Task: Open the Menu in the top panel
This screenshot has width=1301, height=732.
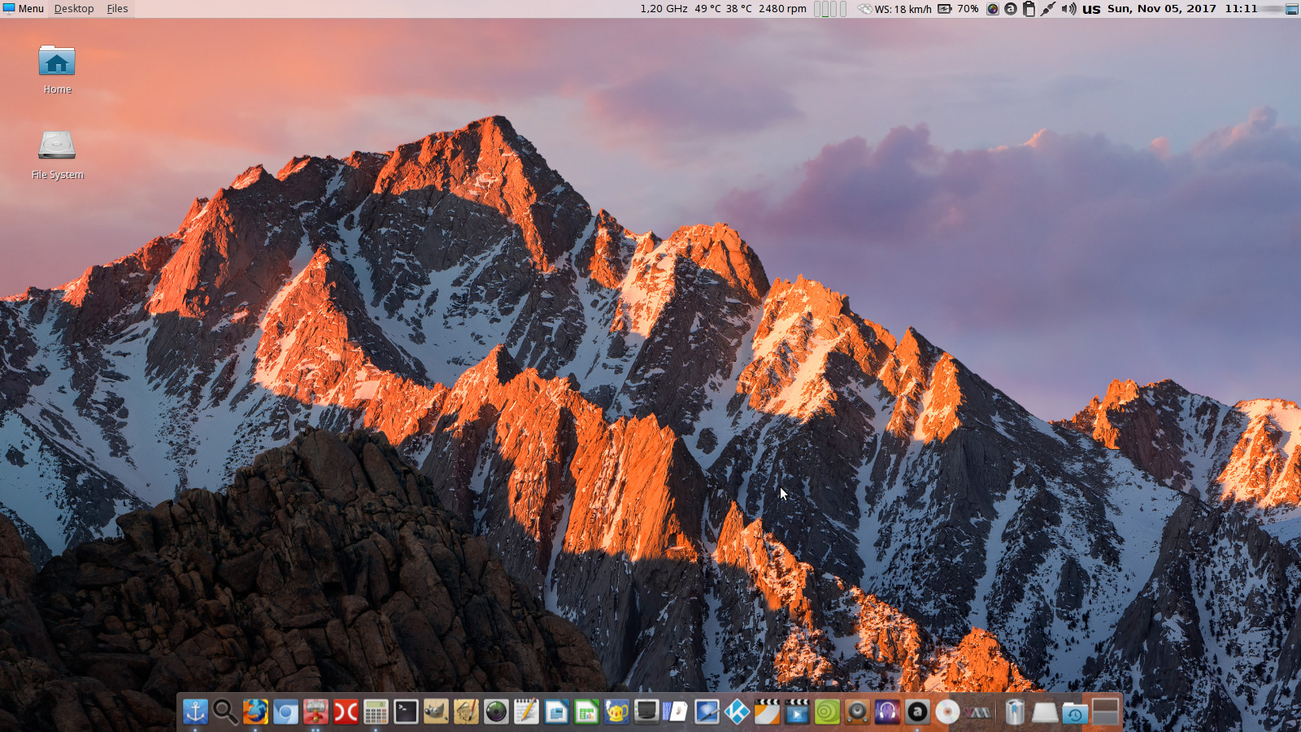Action: click(23, 8)
